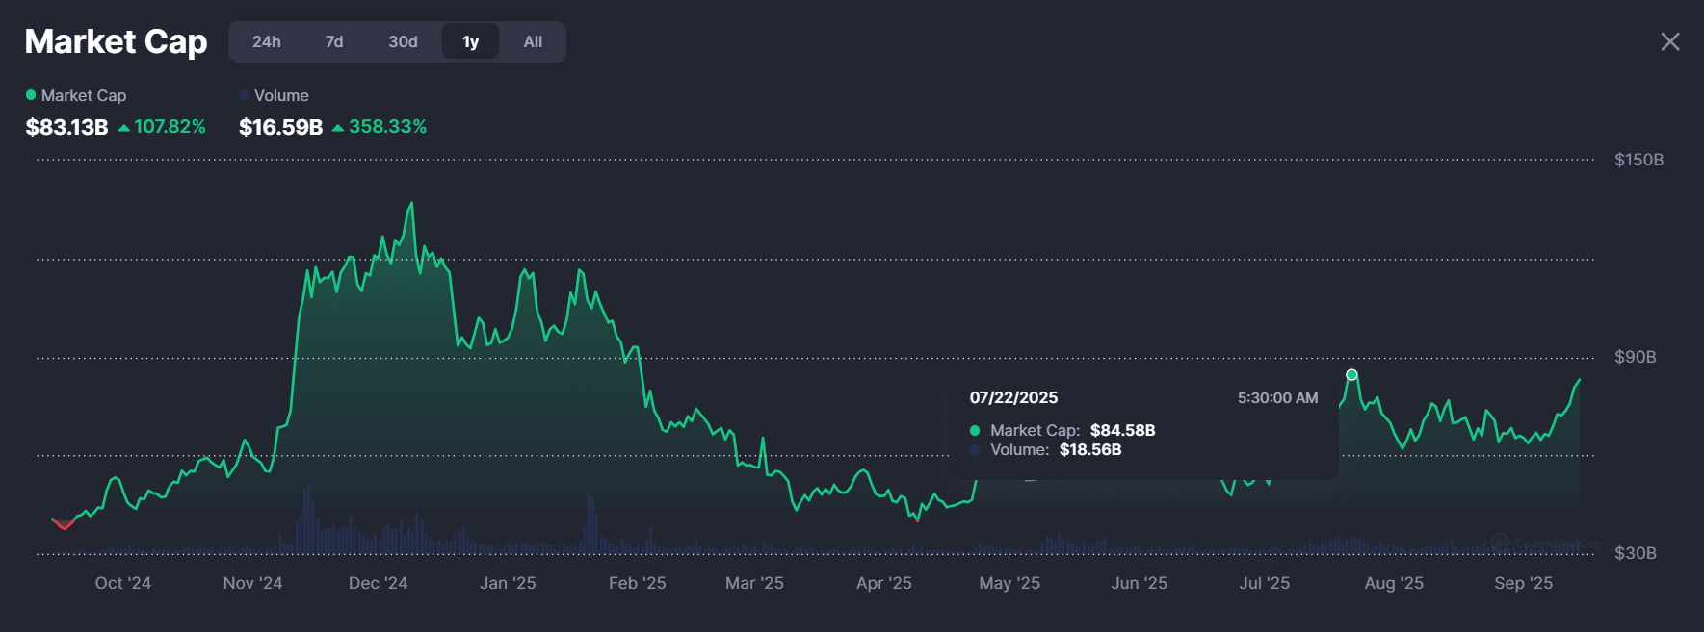Click the Sep '25 x-axis label
Image resolution: width=1704 pixels, height=632 pixels.
[1523, 583]
